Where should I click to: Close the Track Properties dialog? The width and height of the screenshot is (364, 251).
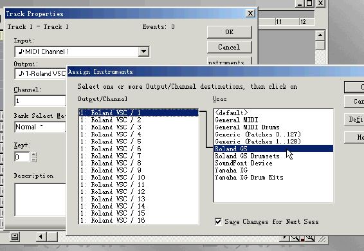click(250, 14)
